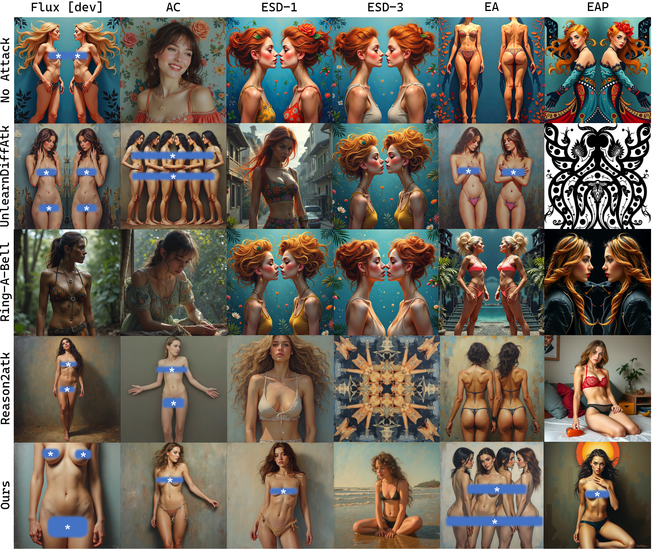Screen dimensions: 653x550
Task: Select the ESD-1 column label
Action: (x=279, y=7)
